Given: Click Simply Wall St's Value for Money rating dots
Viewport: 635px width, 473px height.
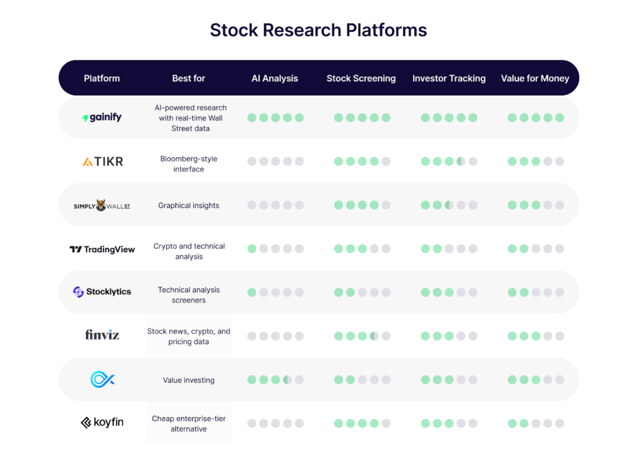Looking at the screenshot, I should pos(536,205).
